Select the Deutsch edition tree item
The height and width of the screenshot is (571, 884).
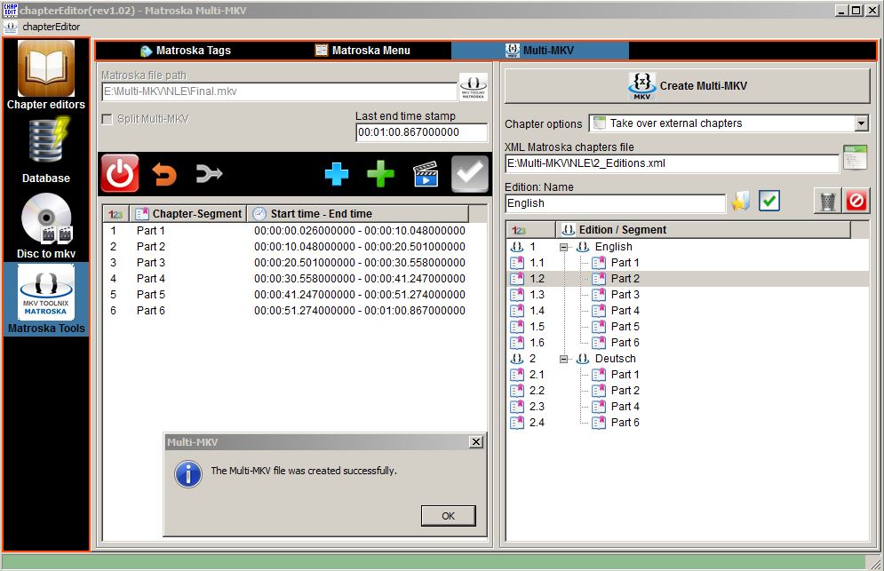coord(615,359)
